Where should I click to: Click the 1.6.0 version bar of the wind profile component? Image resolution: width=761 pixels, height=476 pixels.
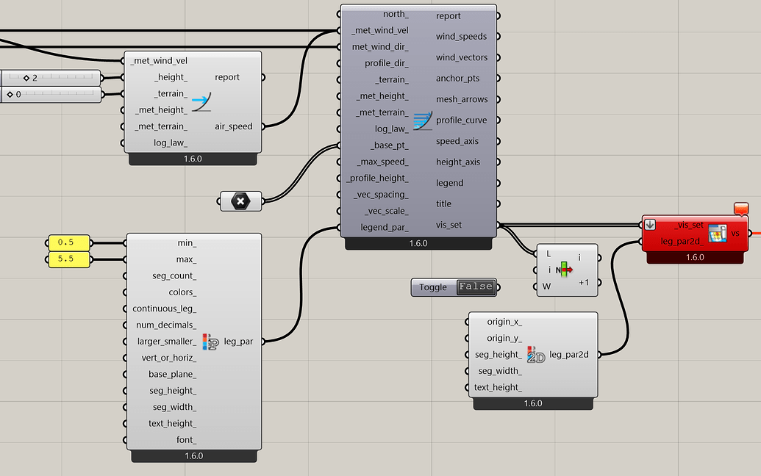pyautogui.click(x=418, y=244)
